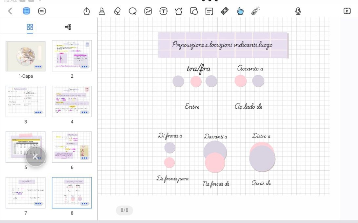The image size is (358, 223).
Task: Switch to the outline structure tab
Action: 68,27
